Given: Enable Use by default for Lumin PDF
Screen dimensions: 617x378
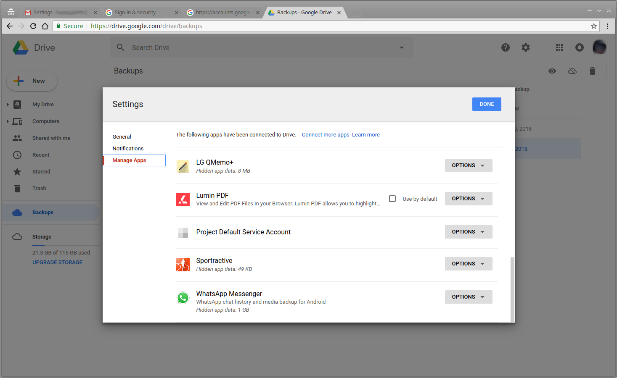Looking at the screenshot, I should (x=392, y=199).
